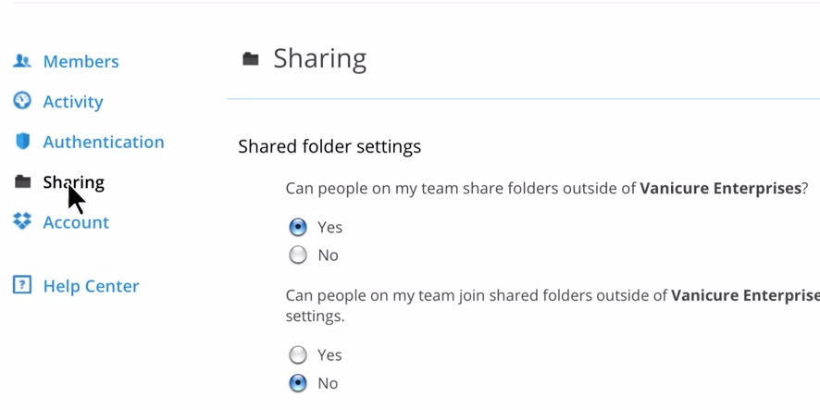
Task: Go to the Activity text link
Action: tap(73, 102)
